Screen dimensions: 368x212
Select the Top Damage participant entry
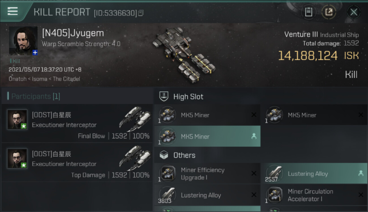click(x=77, y=162)
